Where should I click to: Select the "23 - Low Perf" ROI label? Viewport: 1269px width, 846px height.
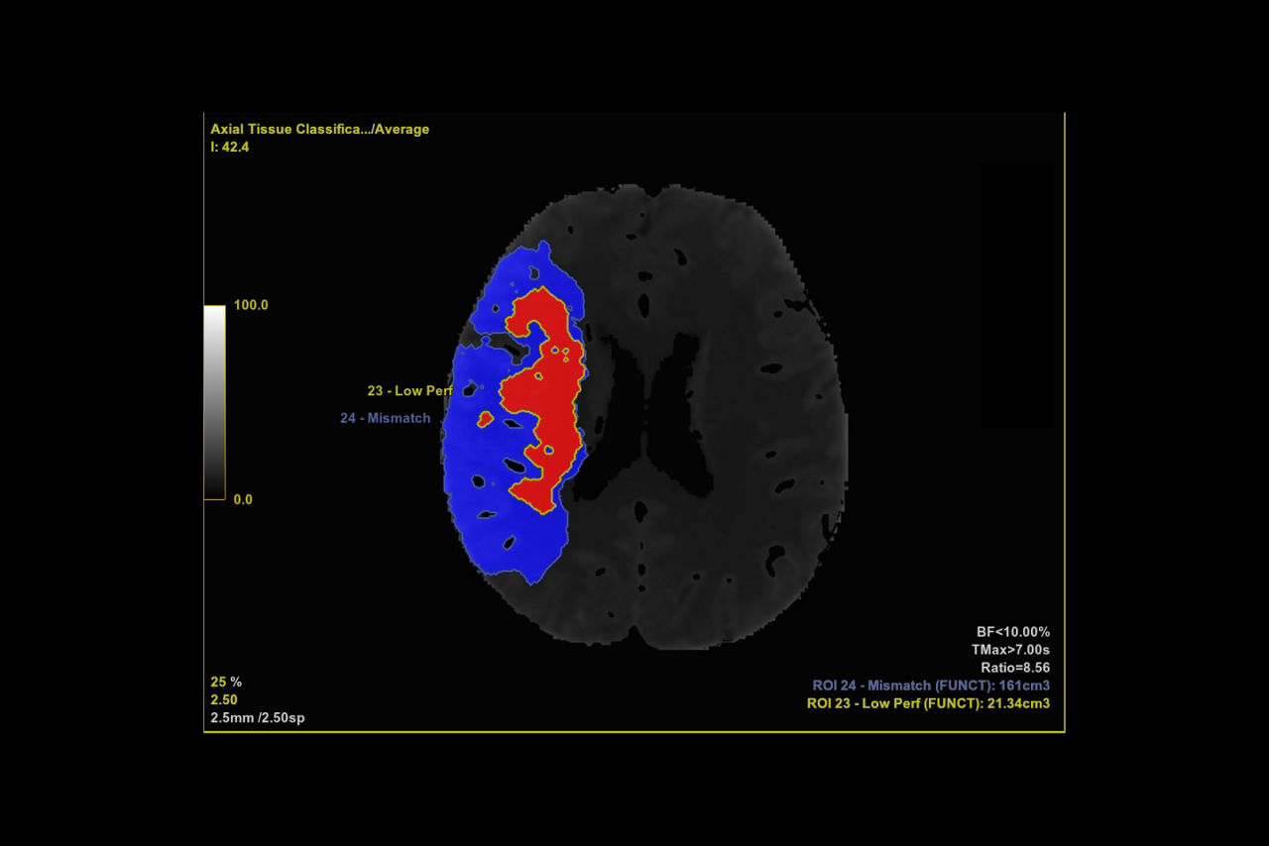tap(407, 390)
